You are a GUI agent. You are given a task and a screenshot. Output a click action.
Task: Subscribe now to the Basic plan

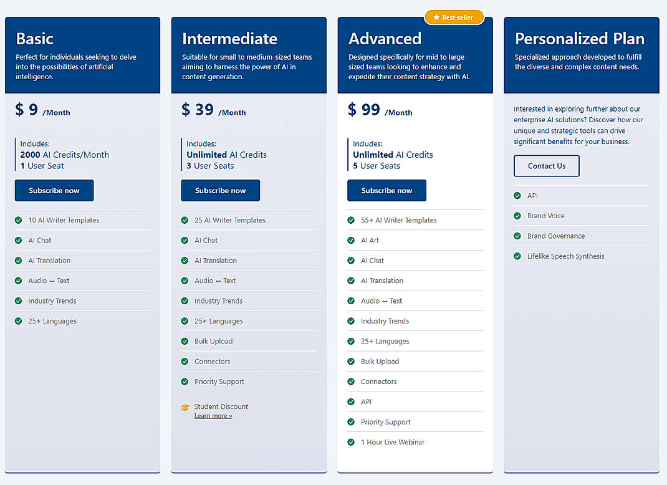coord(54,190)
